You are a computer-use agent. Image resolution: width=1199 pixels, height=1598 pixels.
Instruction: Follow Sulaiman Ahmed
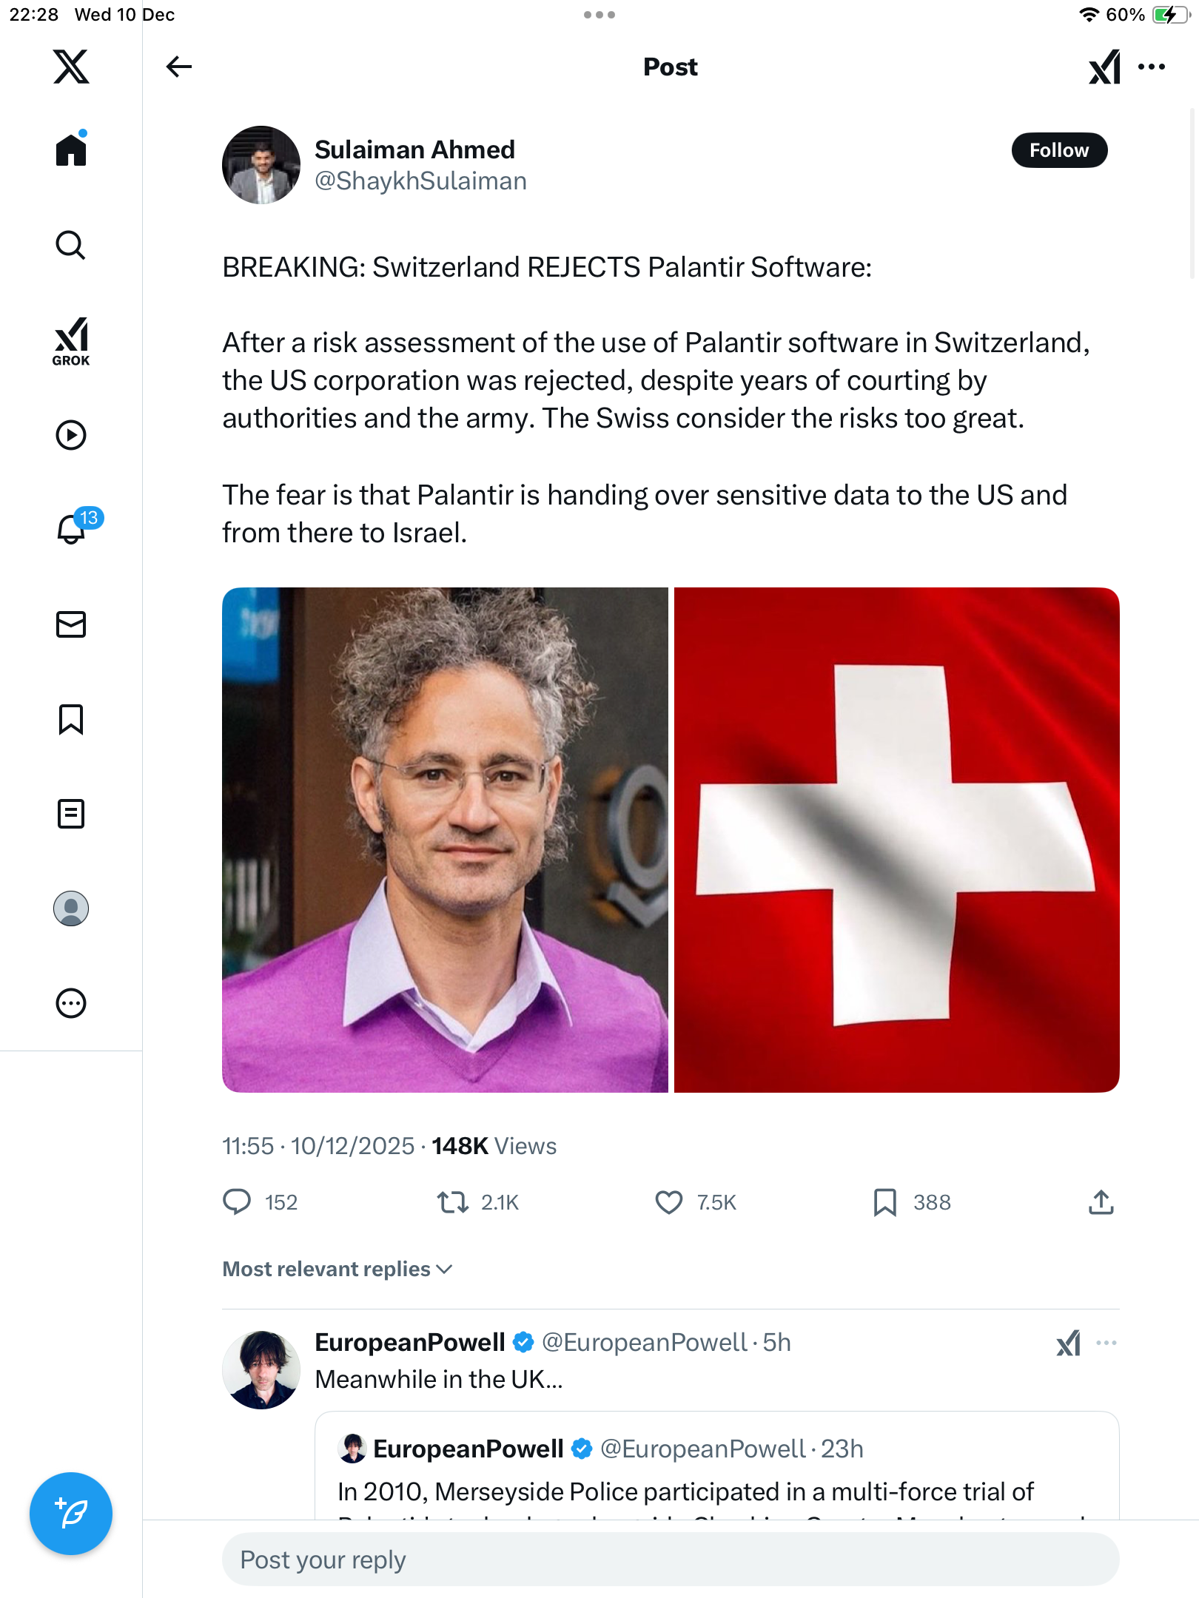(1059, 150)
